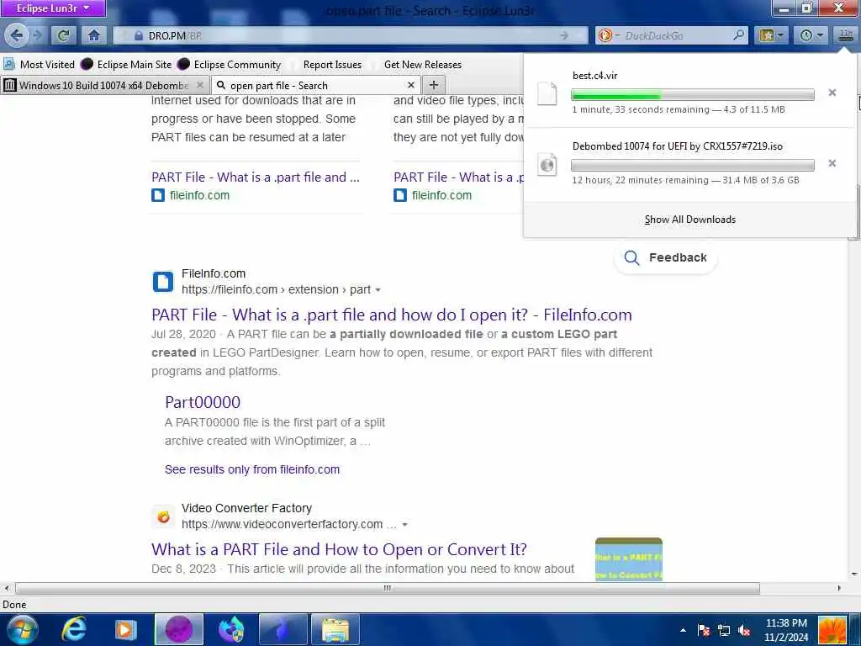The image size is (861, 646).
Task: Click the Video Converter Factory site icon
Action: (x=162, y=516)
